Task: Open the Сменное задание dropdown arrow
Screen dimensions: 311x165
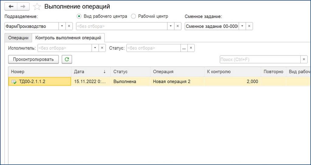Action: click(x=242, y=26)
